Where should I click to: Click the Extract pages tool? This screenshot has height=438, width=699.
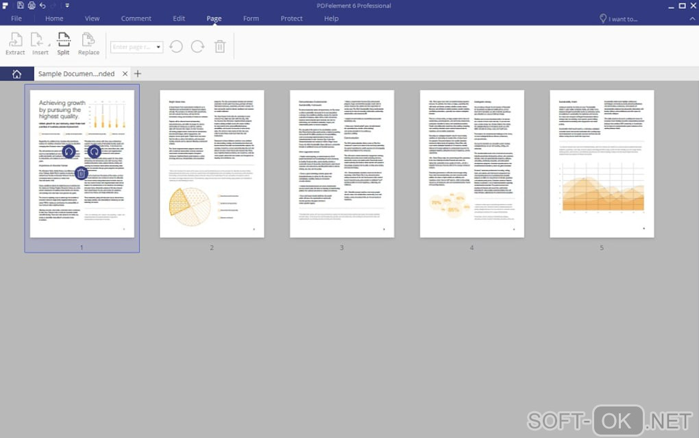(15, 44)
